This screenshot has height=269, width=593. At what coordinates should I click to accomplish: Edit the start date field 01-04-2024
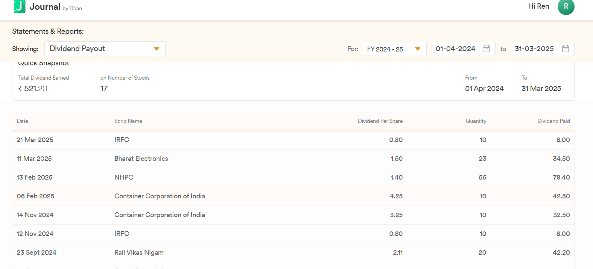tap(463, 49)
